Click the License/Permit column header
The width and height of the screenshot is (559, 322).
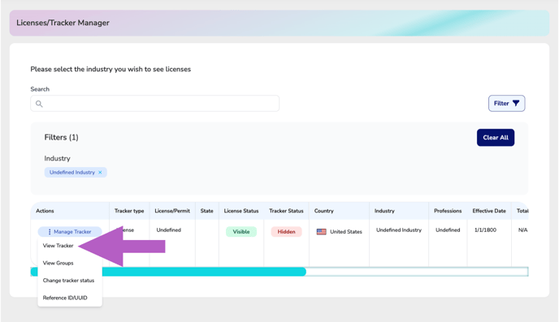(172, 211)
